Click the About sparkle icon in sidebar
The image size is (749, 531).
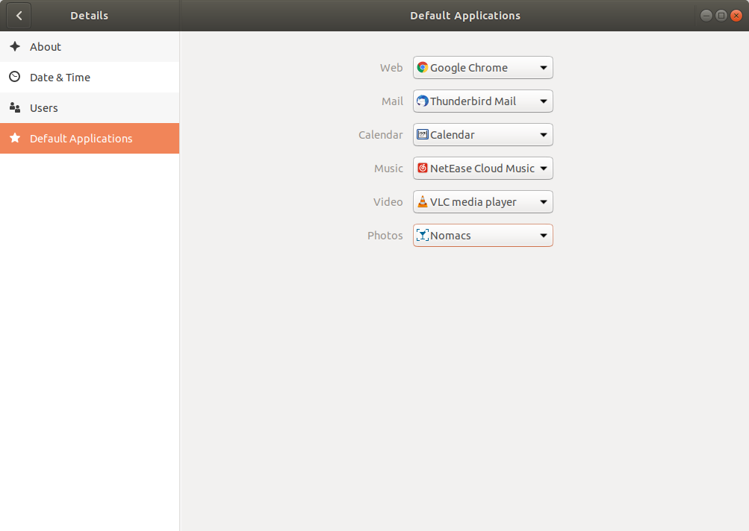tap(15, 46)
